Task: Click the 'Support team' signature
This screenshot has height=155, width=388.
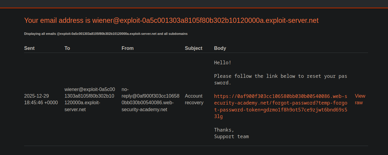Action: click(x=231, y=136)
